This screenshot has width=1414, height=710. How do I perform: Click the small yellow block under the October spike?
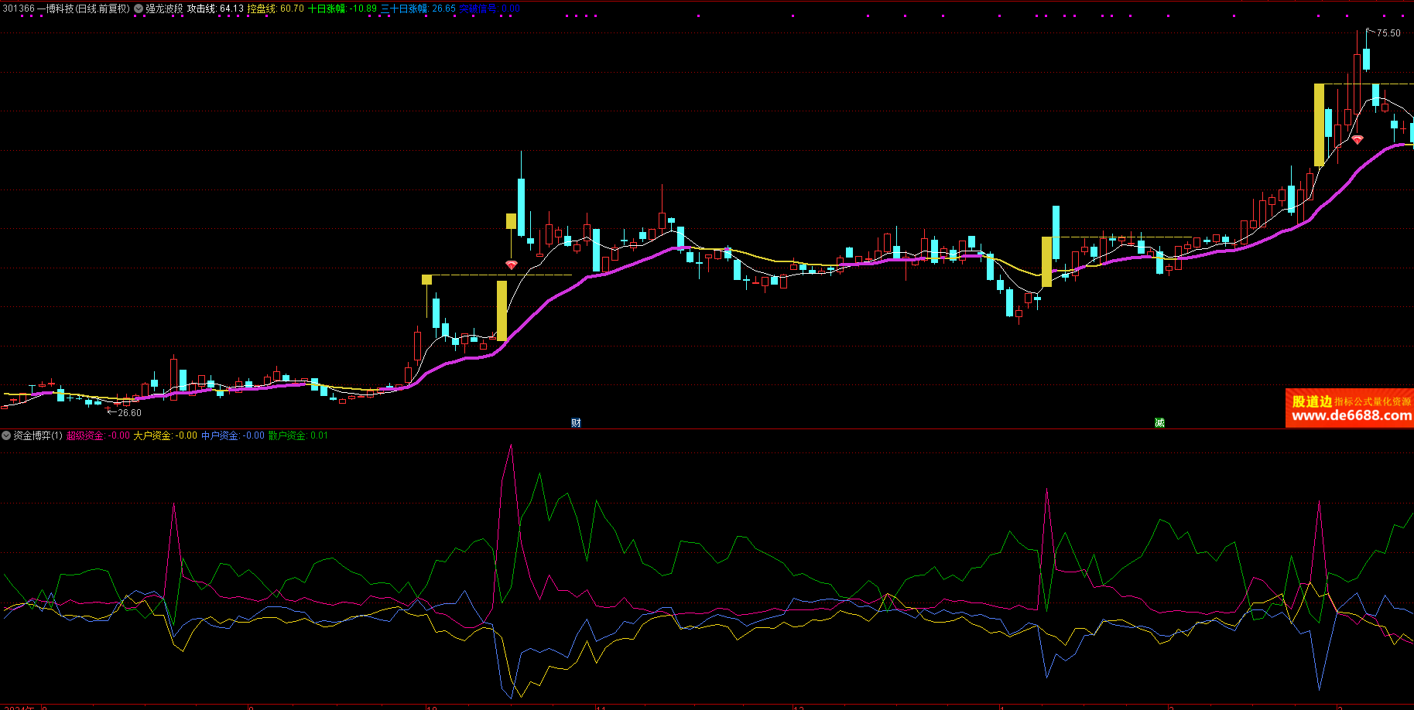click(511, 221)
